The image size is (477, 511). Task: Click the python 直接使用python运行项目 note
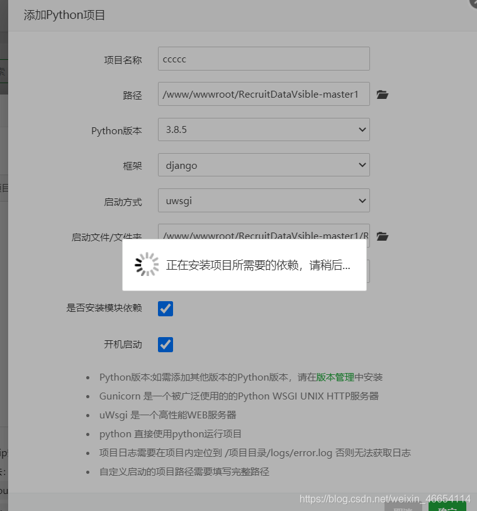[x=171, y=433]
